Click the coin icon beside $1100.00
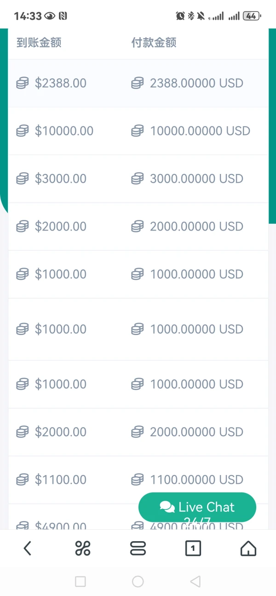Screen dimensions: 276x596 click(23, 480)
